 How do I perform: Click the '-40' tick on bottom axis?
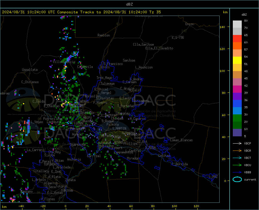21,206
